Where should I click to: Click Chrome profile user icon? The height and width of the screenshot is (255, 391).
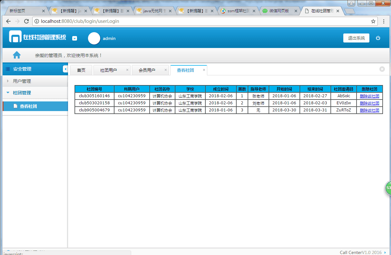point(351,3)
